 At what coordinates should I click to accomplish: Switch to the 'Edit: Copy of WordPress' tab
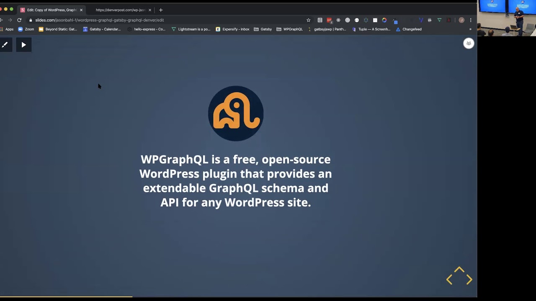coord(52,10)
